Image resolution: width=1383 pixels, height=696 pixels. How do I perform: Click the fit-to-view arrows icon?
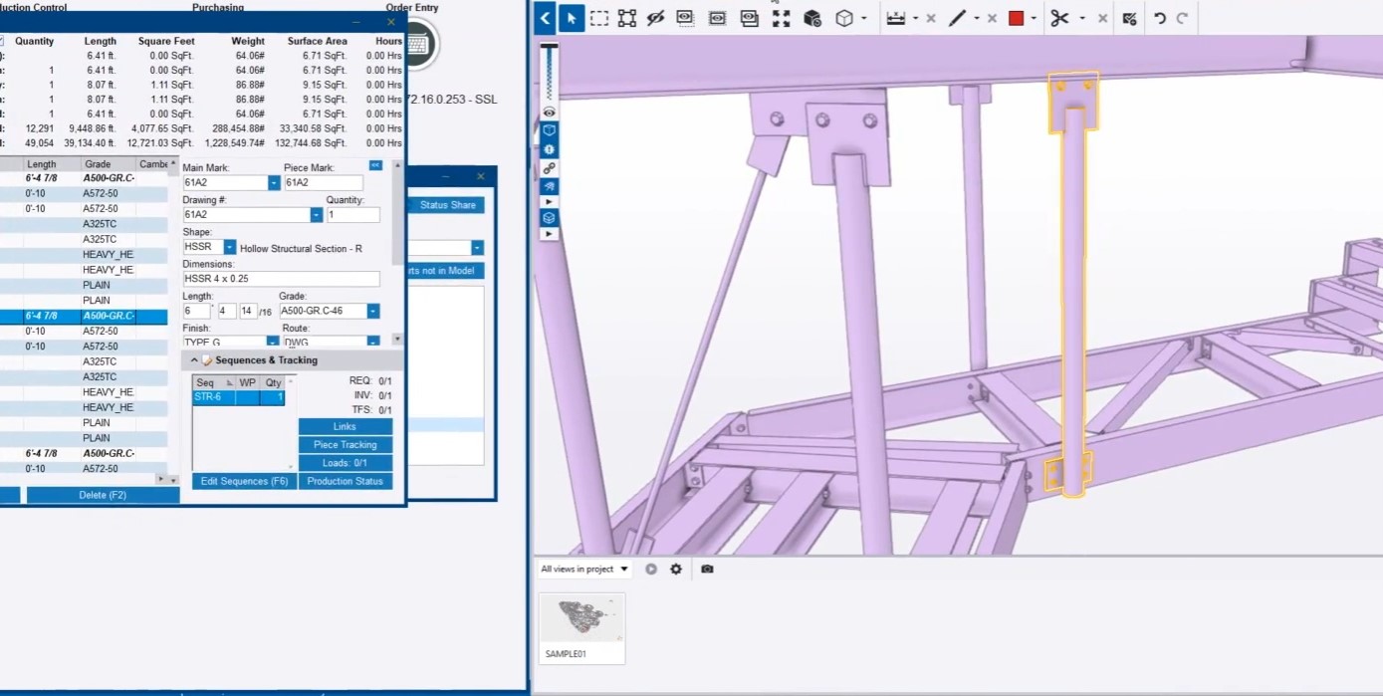[782, 18]
